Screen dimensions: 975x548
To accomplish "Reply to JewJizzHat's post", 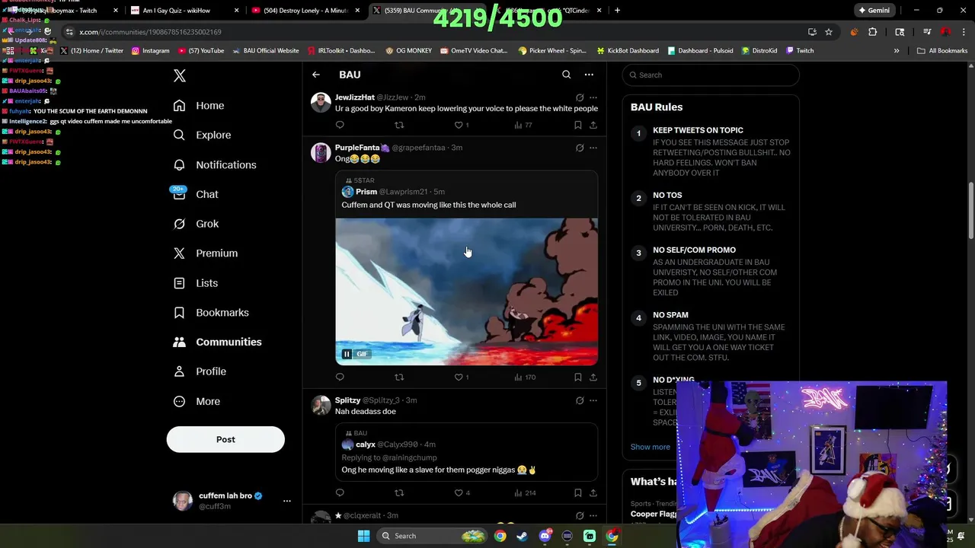I will 340,125.
